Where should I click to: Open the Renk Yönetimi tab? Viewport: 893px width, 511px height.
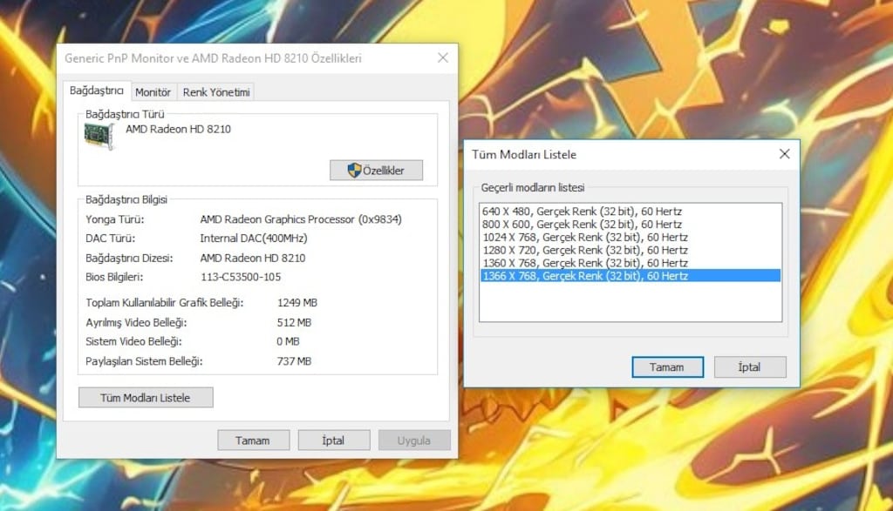click(x=216, y=92)
